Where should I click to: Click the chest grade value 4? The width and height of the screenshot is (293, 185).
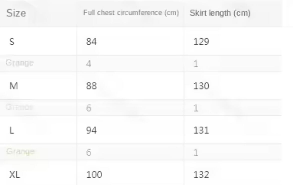(89, 64)
